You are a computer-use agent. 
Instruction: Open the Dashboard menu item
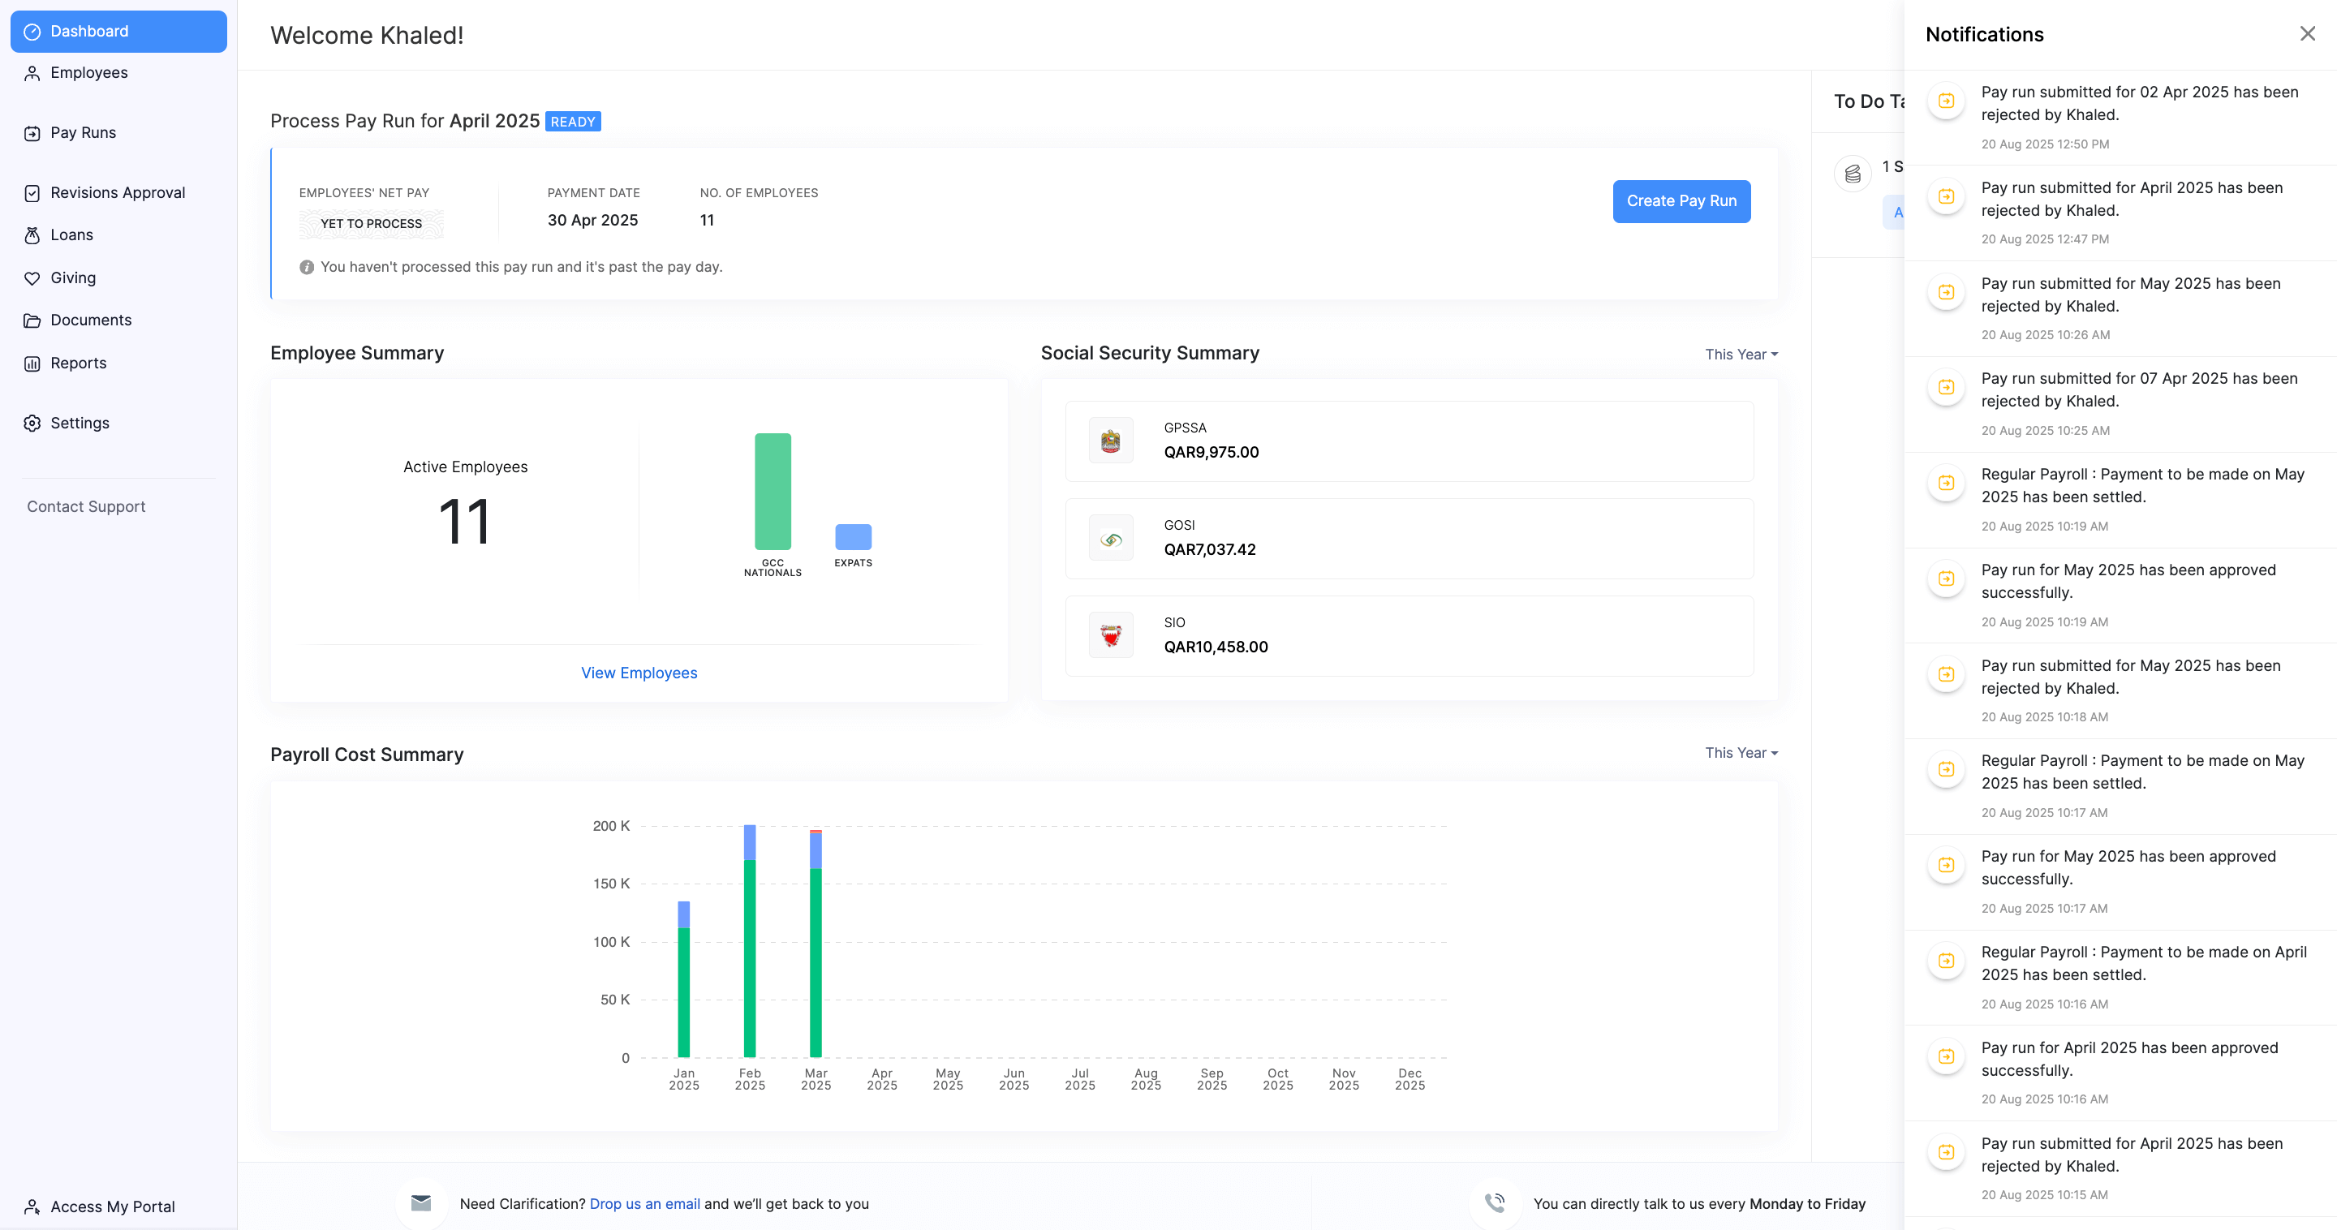point(118,32)
